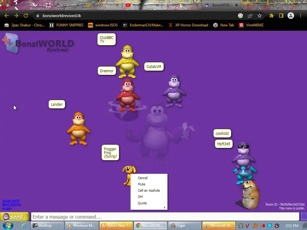Viewport: 307px width, 230px height.
Task: Click the Frogger Frog typing name tag
Action: pos(110,152)
